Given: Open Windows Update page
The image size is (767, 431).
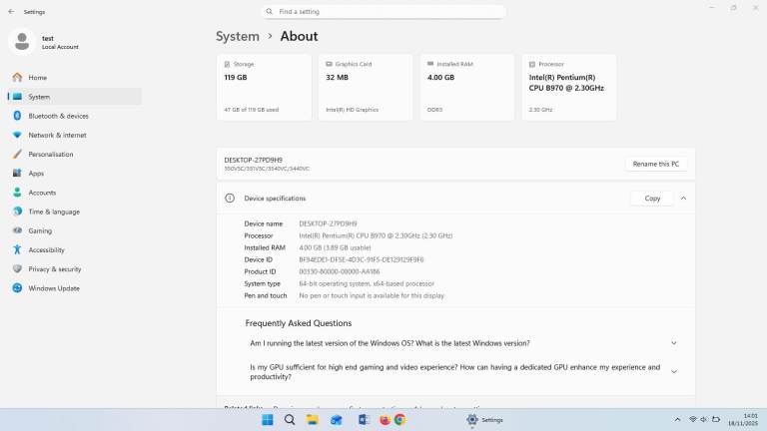Looking at the screenshot, I should coord(53,288).
